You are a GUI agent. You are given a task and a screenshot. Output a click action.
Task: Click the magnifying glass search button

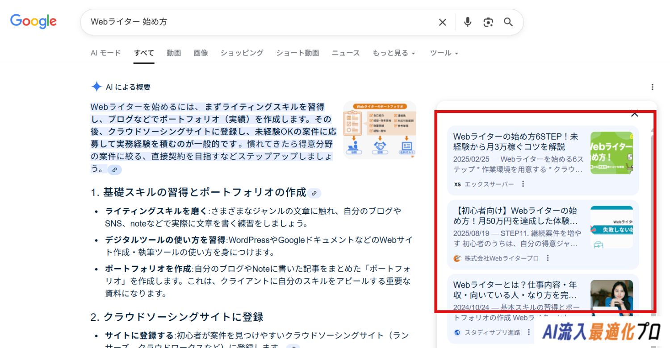click(508, 22)
